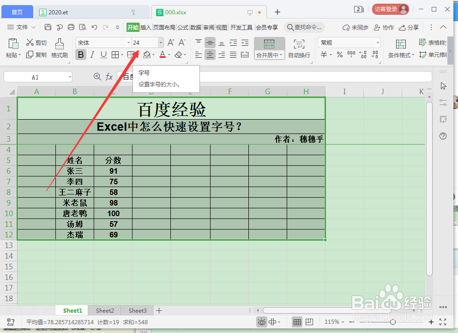Increase font size with A+ icon
The height and width of the screenshot is (333, 458).
(x=171, y=42)
